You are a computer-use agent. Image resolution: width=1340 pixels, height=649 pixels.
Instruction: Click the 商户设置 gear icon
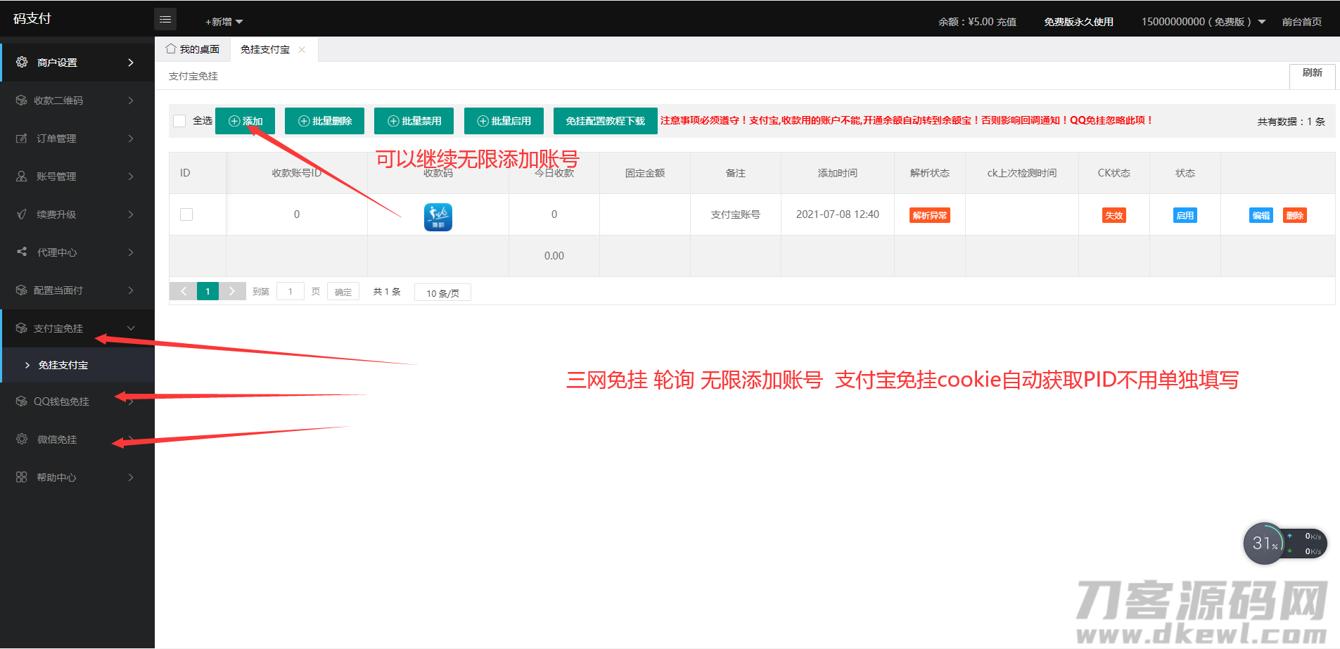point(22,62)
